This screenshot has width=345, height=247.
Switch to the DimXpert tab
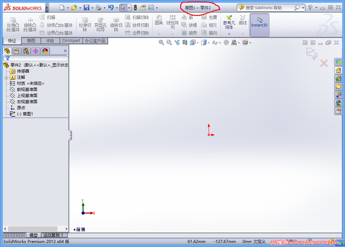pyautogui.click(x=71, y=41)
